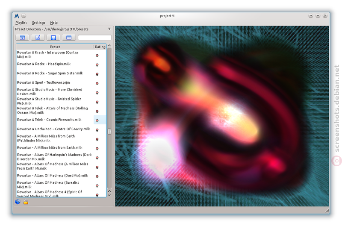Click the projectM window menu icon
Viewport: 342px width, 226px height.
coord(17,16)
